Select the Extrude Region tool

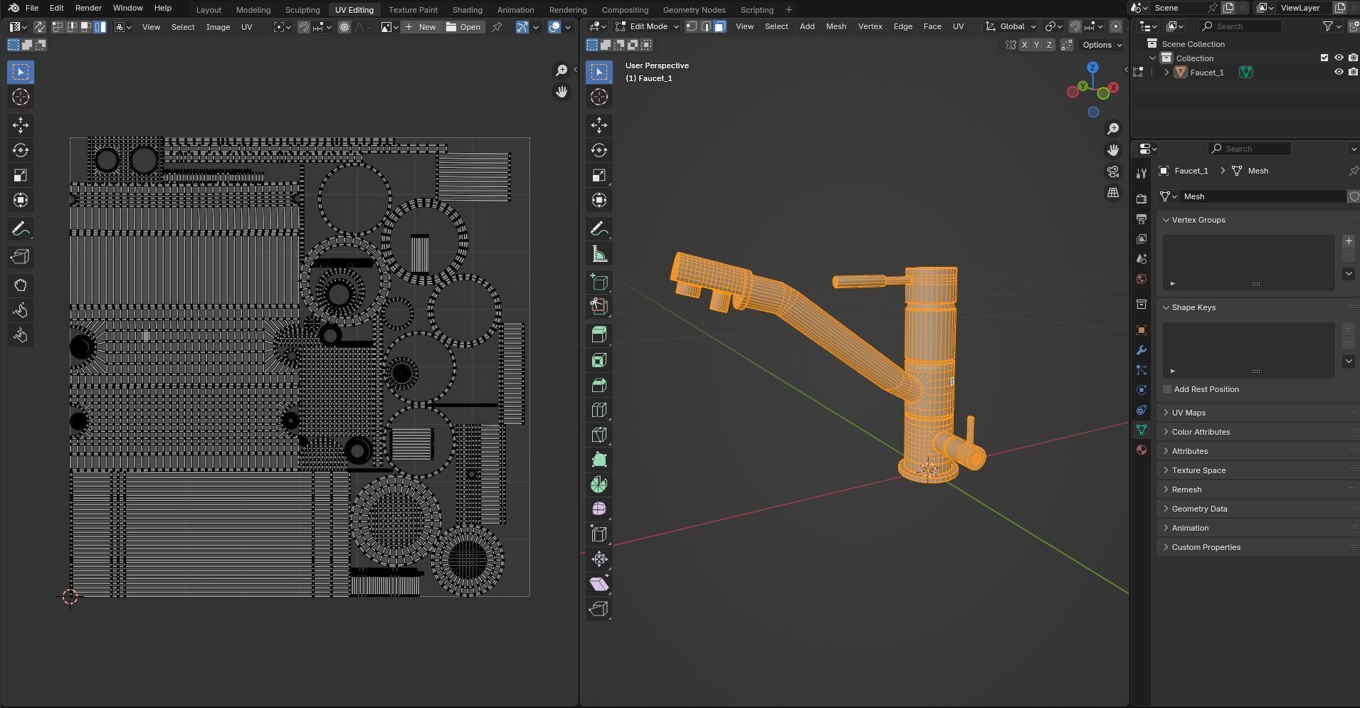pyautogui.click(x=599, y=334)
